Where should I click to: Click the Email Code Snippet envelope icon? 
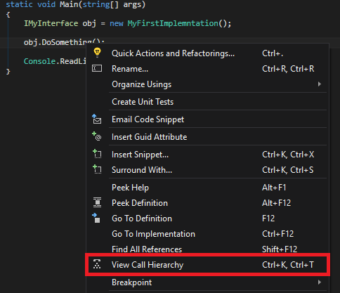point(96,119)
